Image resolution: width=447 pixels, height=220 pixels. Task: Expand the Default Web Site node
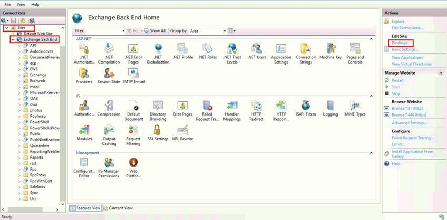coord(13,34)
